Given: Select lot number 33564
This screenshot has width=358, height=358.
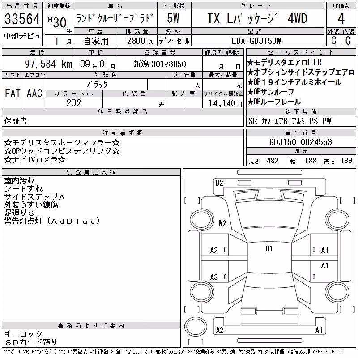Looking at the screenshot, I should pos(22,18).
